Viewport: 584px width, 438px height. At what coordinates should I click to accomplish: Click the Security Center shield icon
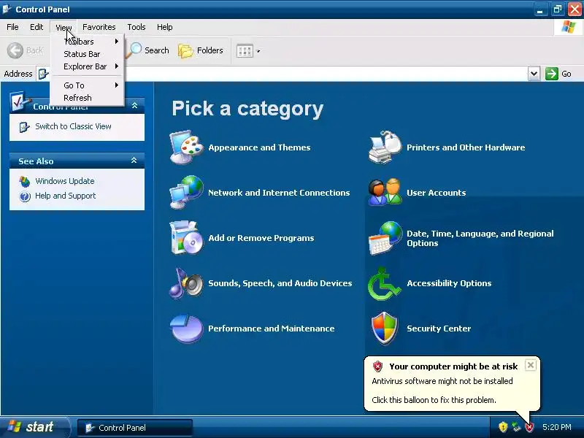coord(385,328)
